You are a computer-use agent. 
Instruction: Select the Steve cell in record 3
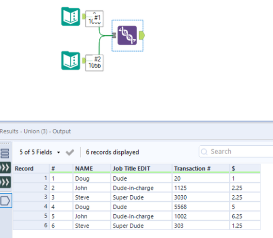pyautogui.click(x=92, y=197)
